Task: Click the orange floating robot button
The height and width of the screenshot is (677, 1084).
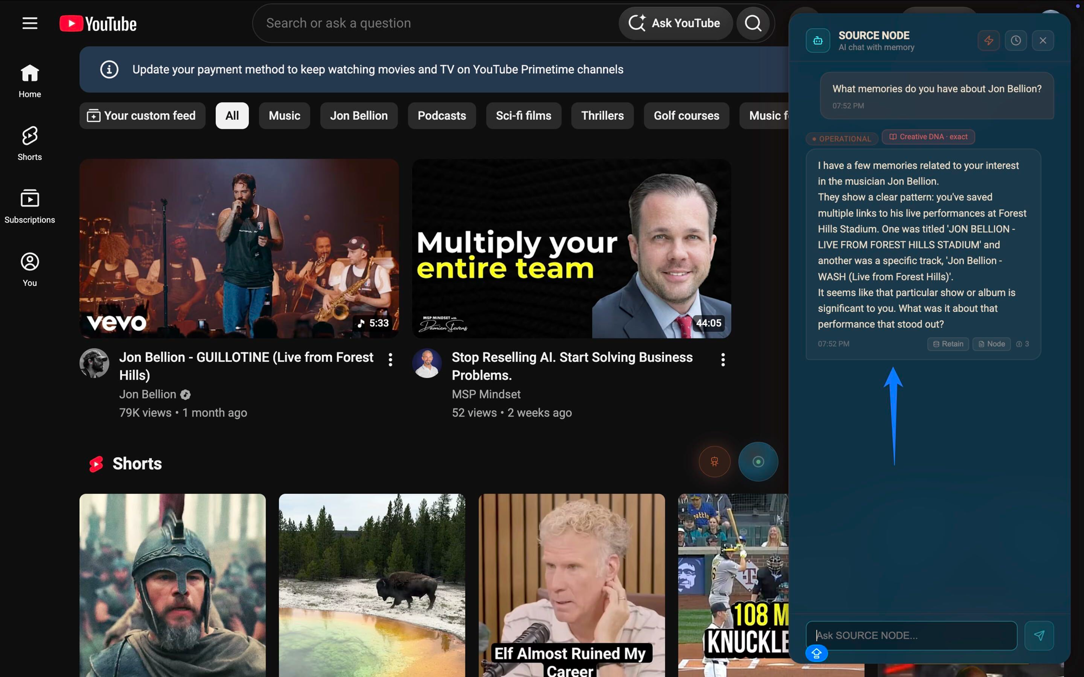Action: pos(714,461)
